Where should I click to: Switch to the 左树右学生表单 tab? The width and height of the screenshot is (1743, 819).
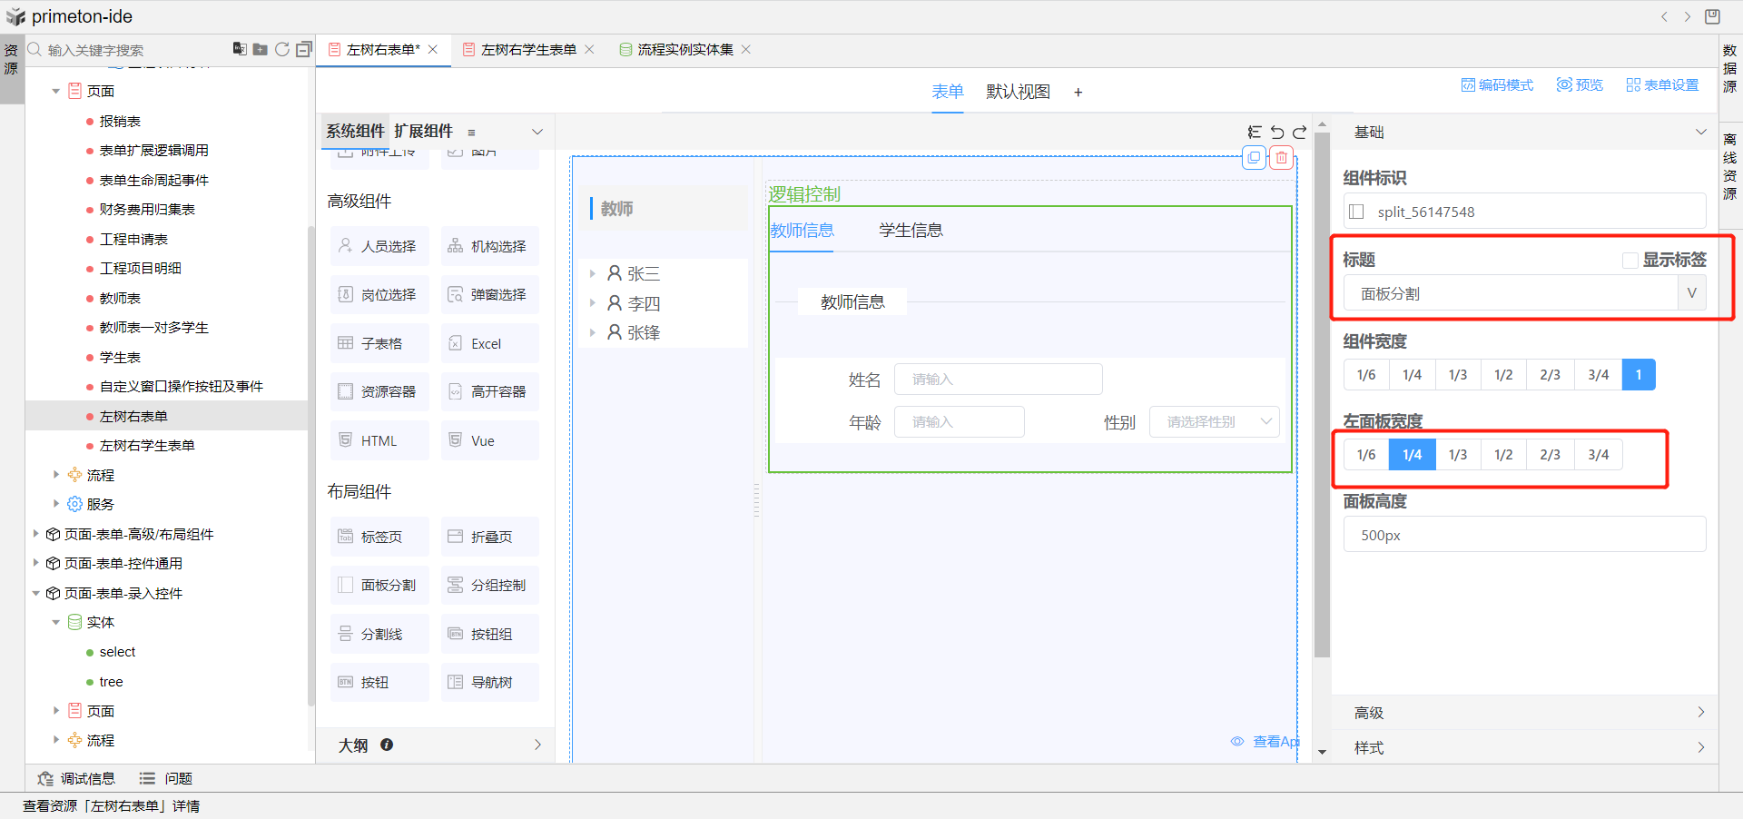527,50
